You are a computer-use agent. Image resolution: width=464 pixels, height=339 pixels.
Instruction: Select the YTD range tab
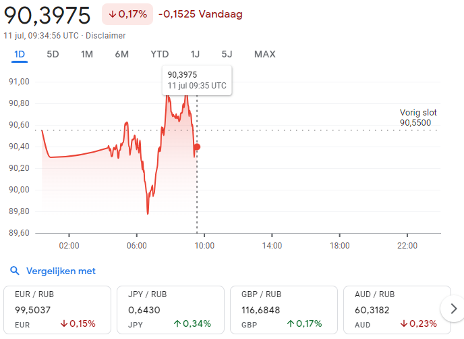[x=159, y=54]
